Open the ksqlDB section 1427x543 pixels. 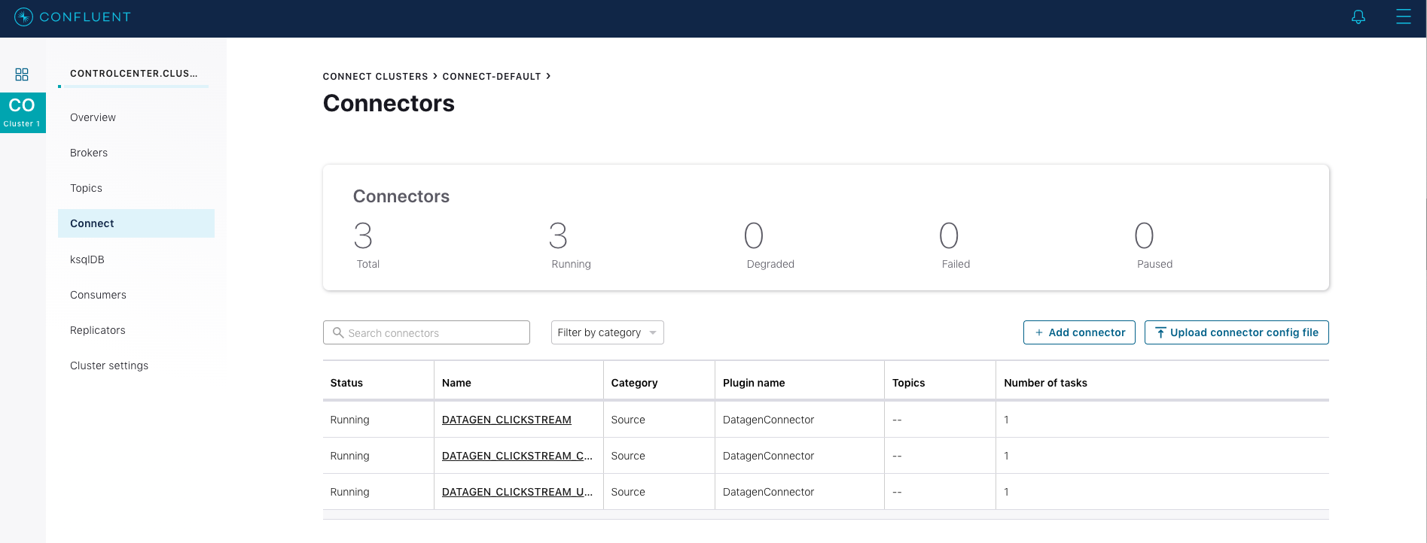click(x=87, y=259)
